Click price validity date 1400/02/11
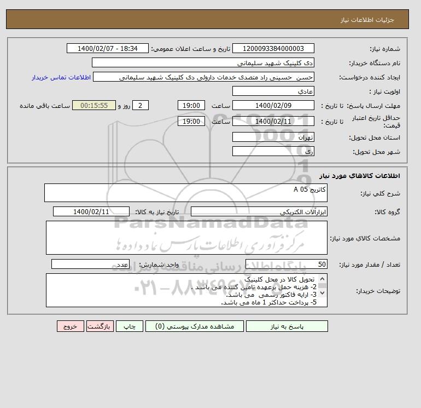The height and width of the screenshot is (408, 421). coord(273,121)
